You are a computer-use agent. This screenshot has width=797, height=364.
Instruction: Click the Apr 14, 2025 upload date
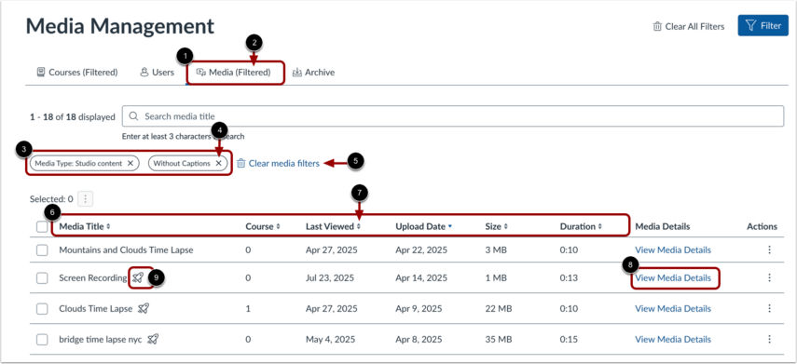[x=421, y=277]
